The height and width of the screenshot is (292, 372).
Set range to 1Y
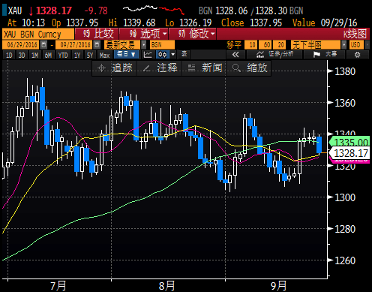(77, 55)
